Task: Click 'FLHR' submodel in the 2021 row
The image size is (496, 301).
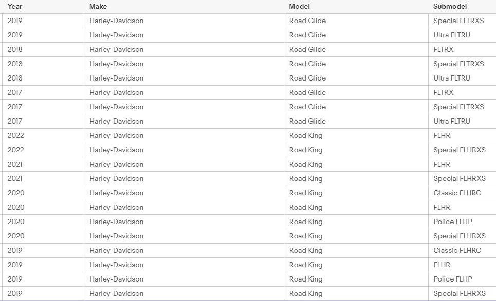Action: (442, 165)
